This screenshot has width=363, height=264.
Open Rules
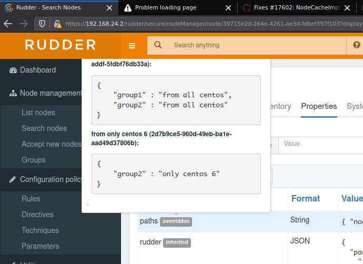[31, 199]
